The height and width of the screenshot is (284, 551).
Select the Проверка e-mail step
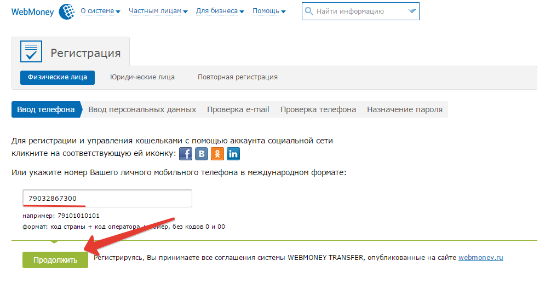click(x=238, y=109)
